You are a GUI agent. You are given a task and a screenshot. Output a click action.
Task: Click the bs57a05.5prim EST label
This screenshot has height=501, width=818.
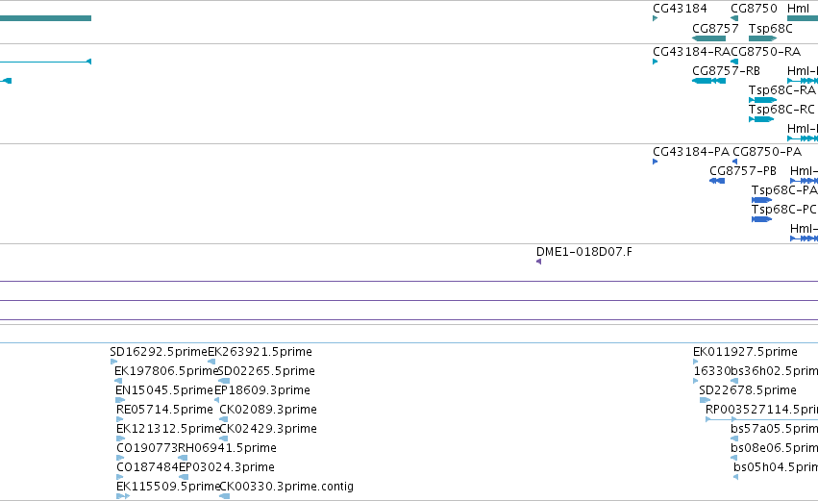click(x=774, y=429)
